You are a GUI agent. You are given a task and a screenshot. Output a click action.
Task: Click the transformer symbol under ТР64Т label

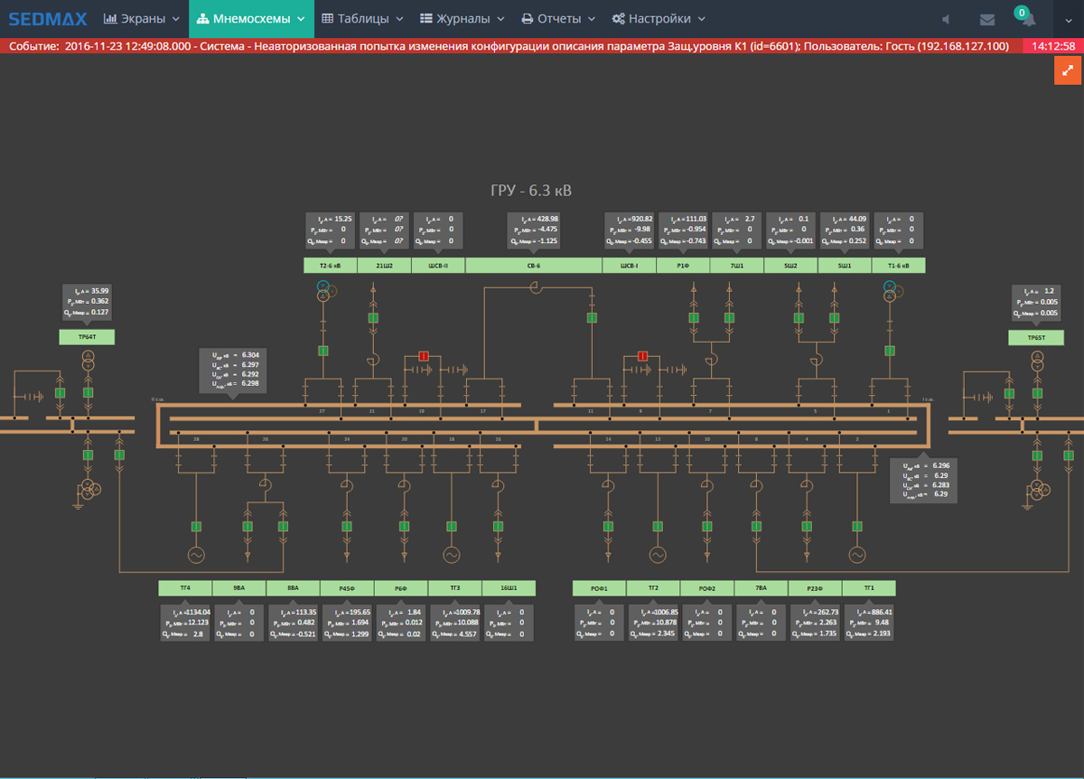(88, 362)
